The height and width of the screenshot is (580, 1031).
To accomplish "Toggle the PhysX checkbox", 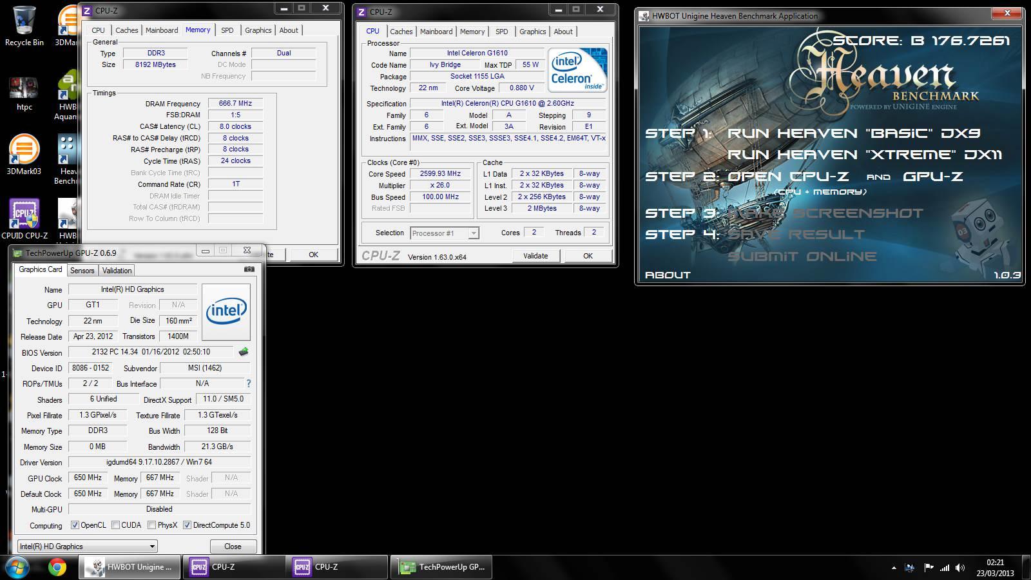I will click(x=151, y=525).
